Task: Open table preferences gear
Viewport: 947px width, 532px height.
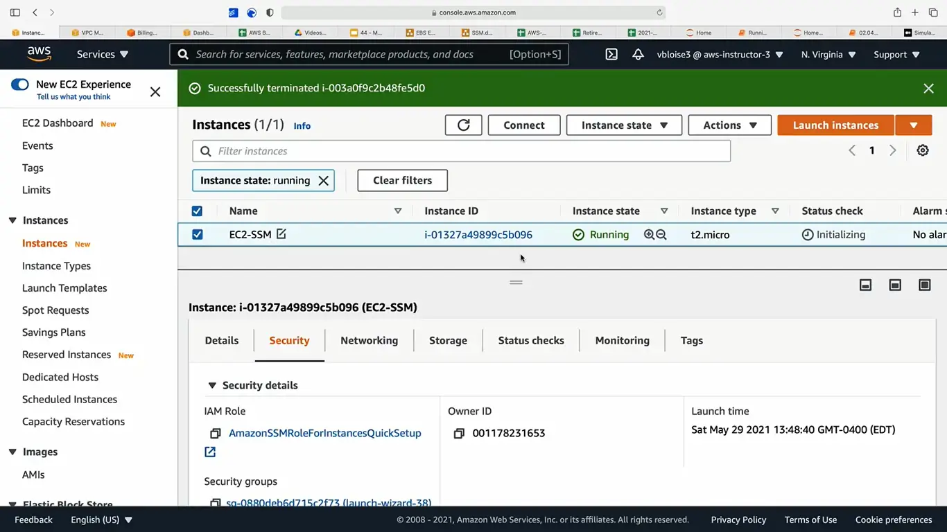Action: click(x=923, y=150)
